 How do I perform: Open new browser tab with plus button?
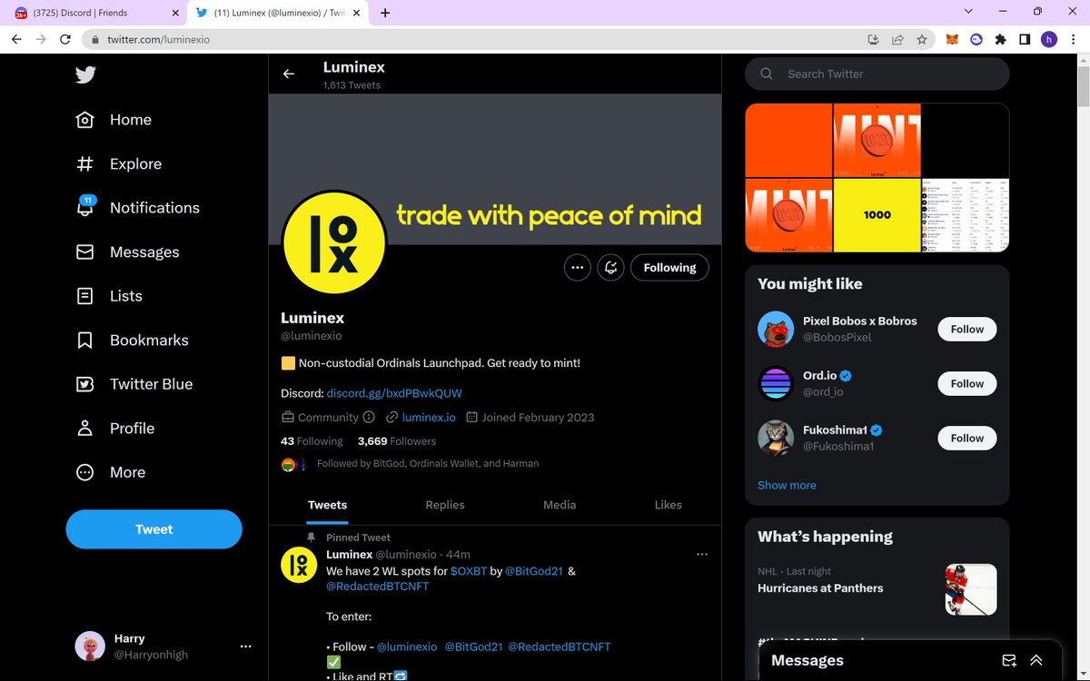[x=385, y=13]
